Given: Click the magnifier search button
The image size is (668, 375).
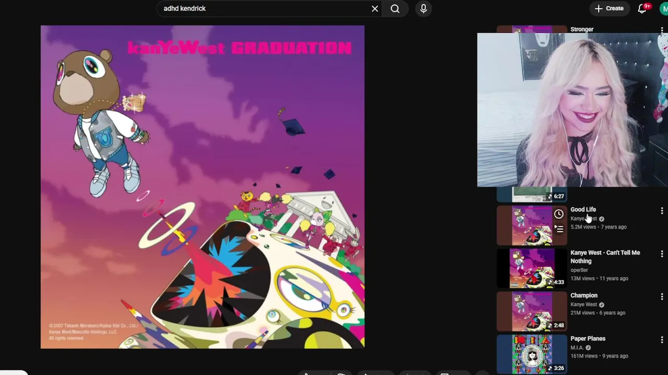Looking at the screenshot, I should (395, 8).
